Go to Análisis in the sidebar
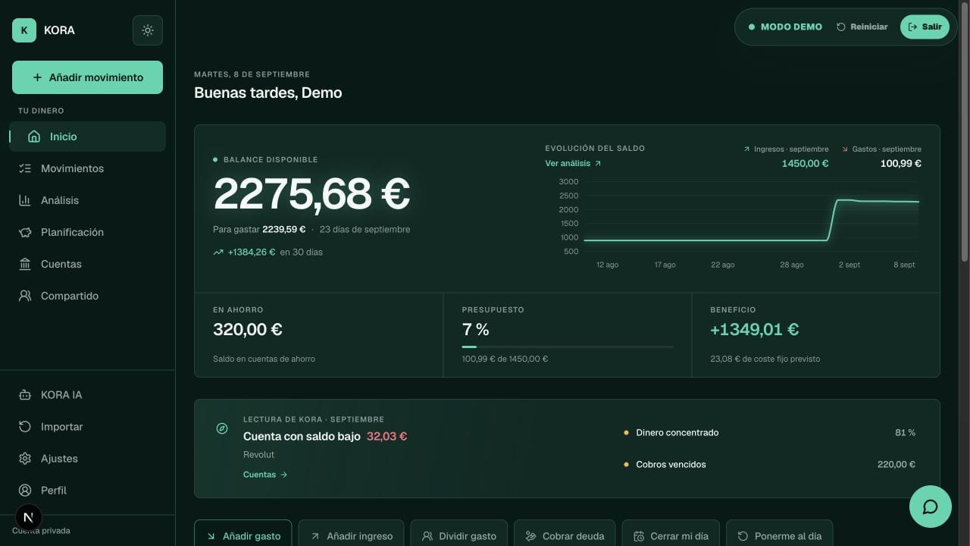970x546 pixels. [x=87, y=200]
